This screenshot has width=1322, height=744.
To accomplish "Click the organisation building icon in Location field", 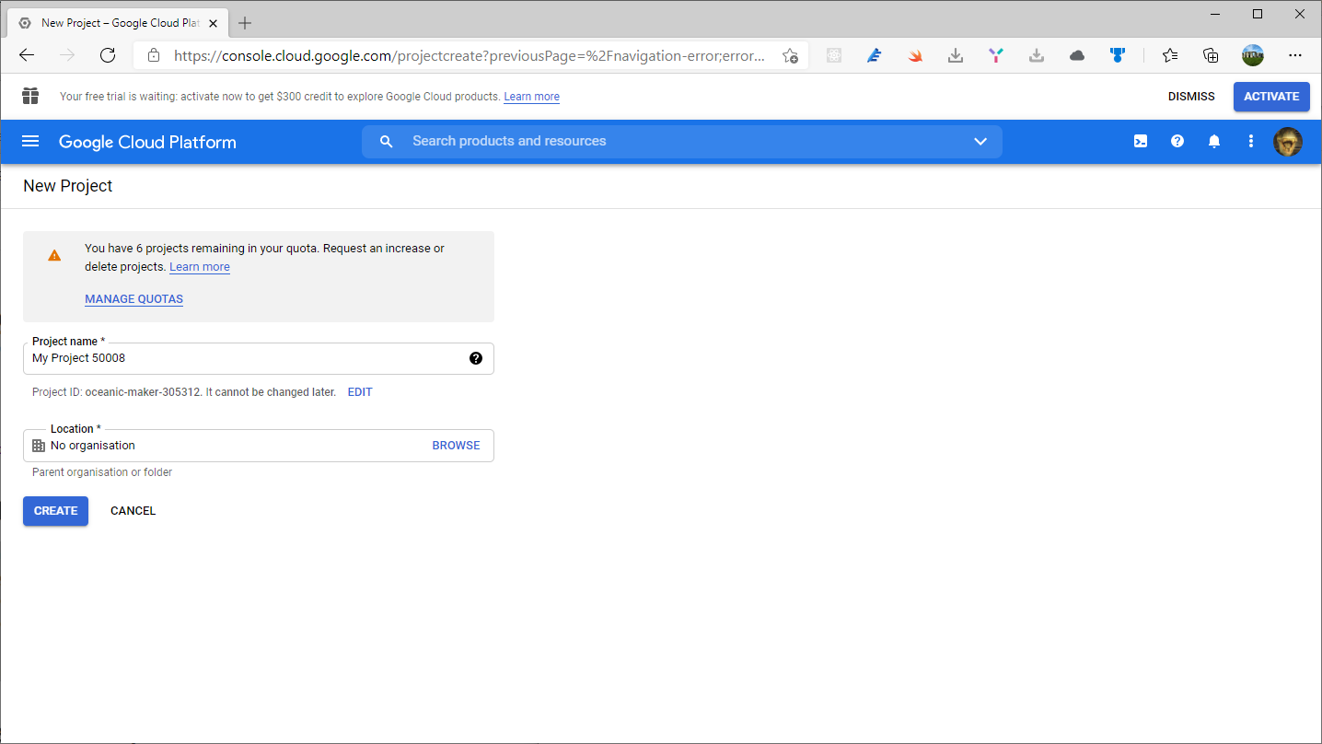I will tap(38, 445).
